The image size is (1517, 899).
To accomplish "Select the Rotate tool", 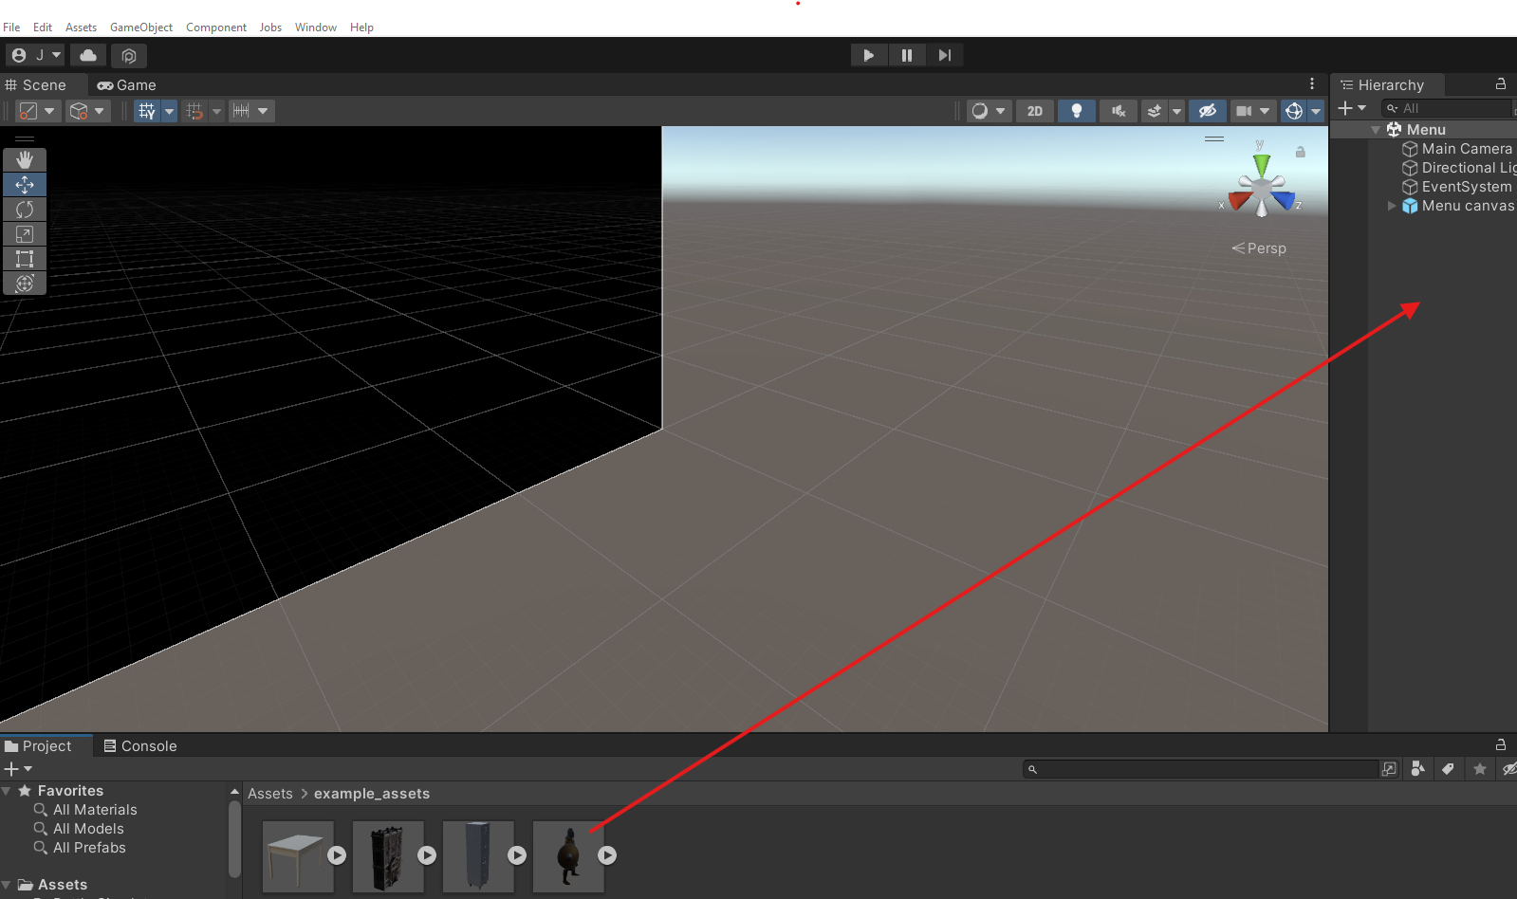I will tap(25, 210).
